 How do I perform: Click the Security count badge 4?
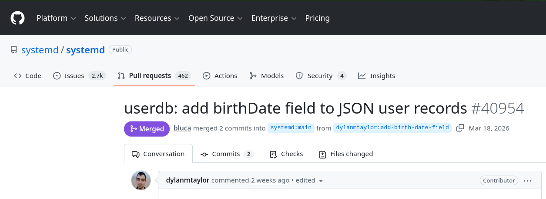coord(342,75)
